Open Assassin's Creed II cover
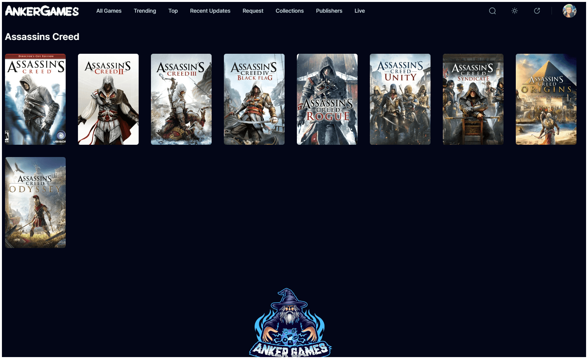The width and height of the screenshot is (588, 359). click(x=108, y=99)
